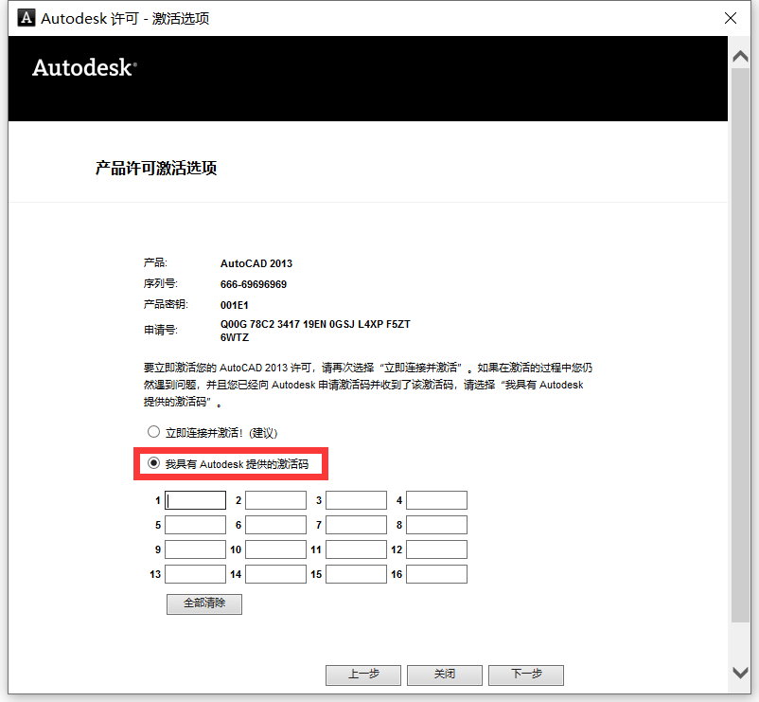Click the product key 001E1
759x702 pixels.
pos(235,305)
